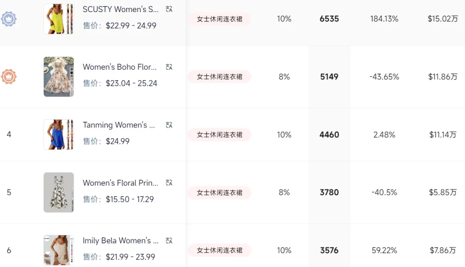Open Floral Print dress product image

point(59,192)
